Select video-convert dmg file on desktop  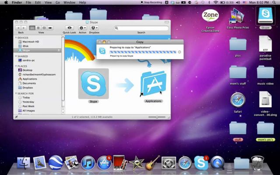[x=266, y=99]
